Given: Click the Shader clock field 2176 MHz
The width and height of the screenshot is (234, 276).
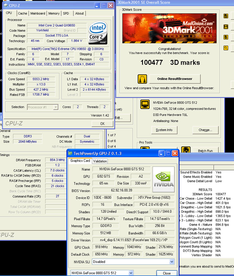Looking at the screenshot, I should click(166, 247).
